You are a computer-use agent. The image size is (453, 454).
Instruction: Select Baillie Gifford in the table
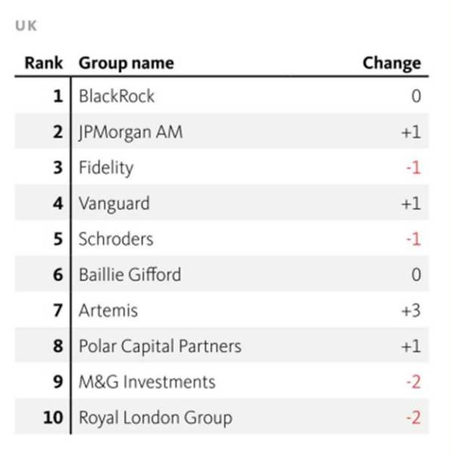[x=130, y=275]
